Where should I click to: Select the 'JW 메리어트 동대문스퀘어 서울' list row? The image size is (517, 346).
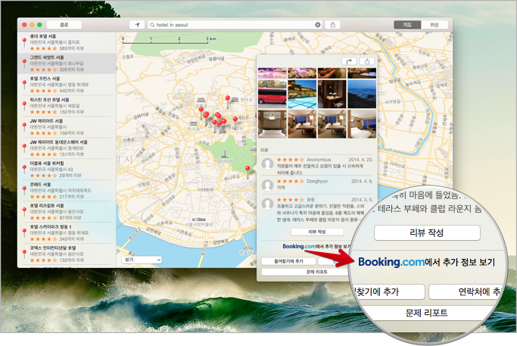[x=67, y=148]
